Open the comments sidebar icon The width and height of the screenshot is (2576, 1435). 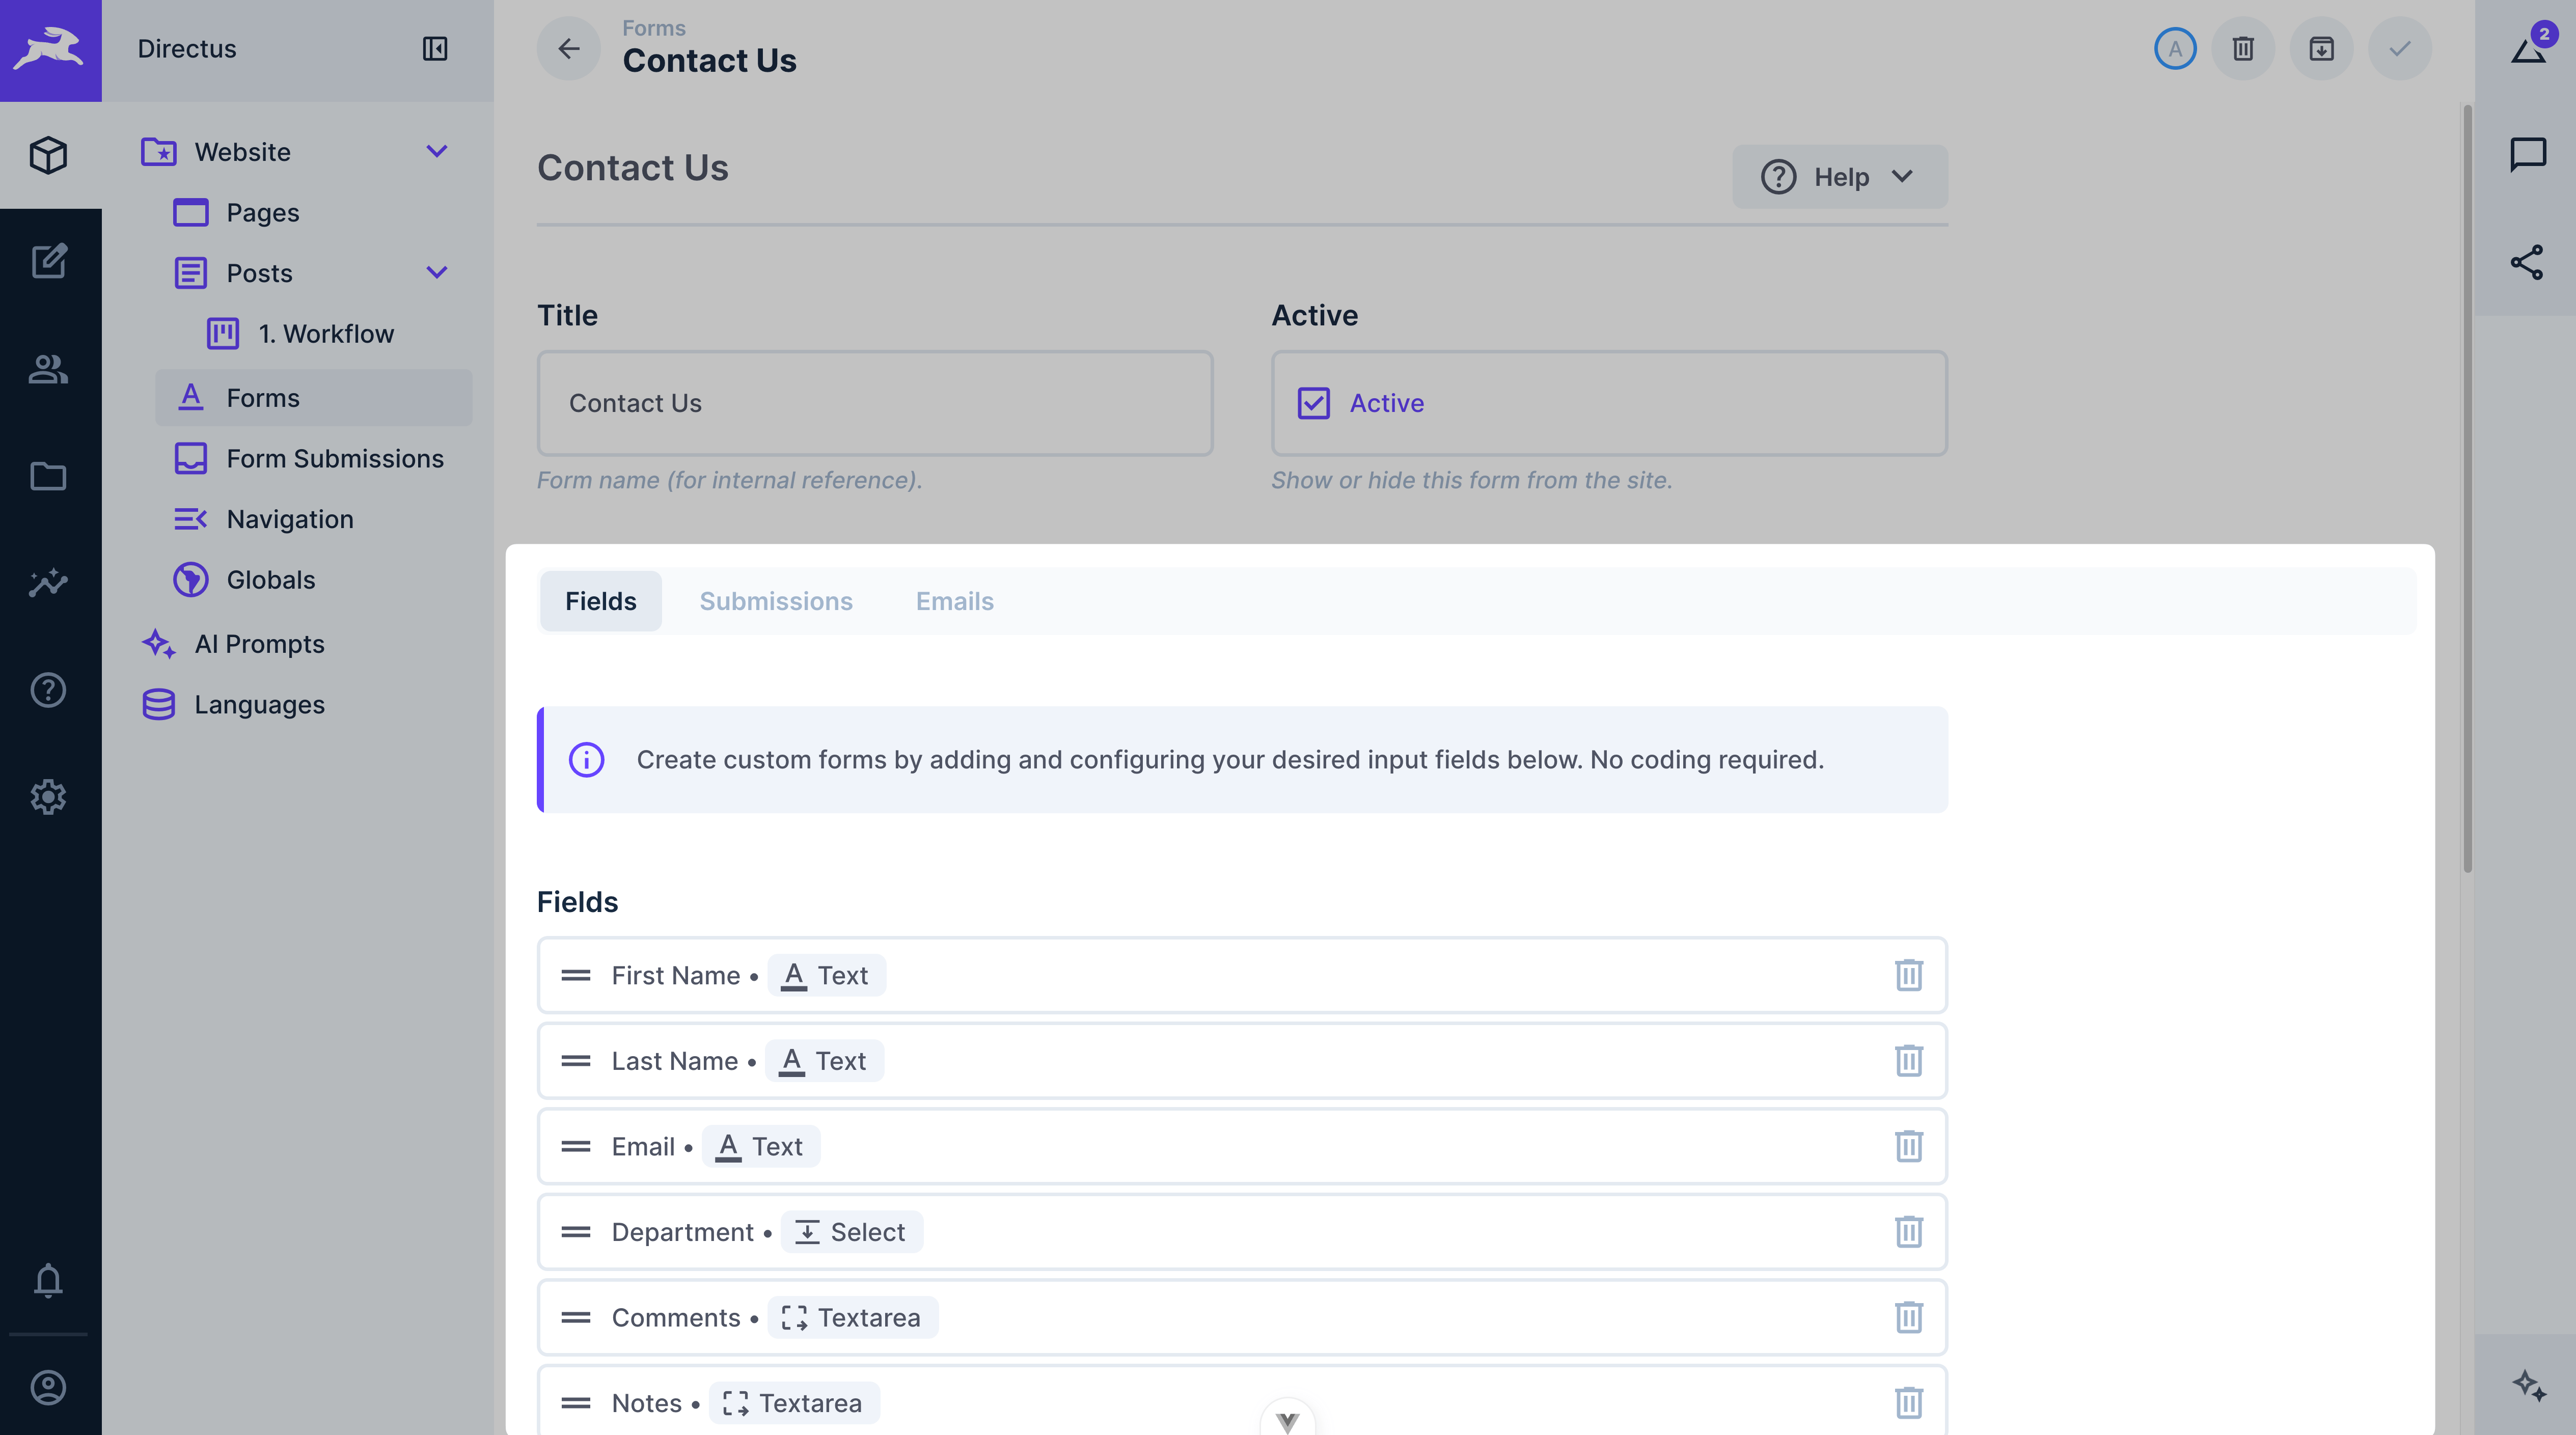point(2527,155)
